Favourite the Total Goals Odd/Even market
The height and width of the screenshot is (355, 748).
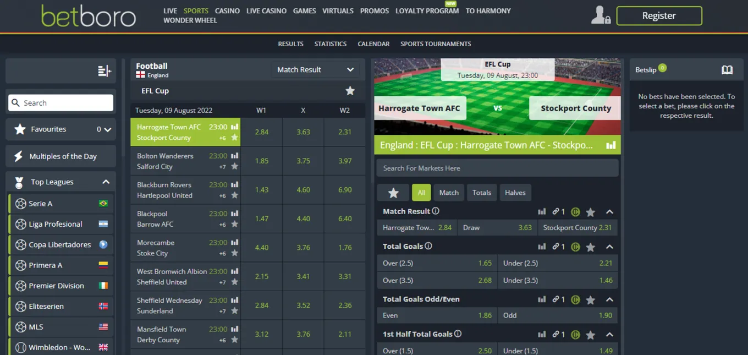pos(591,300)
